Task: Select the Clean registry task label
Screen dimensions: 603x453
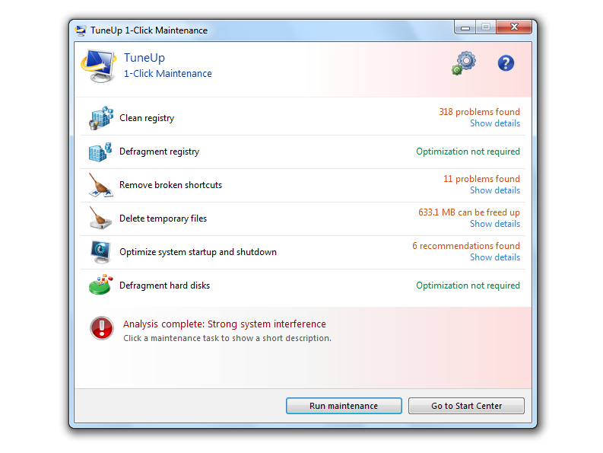Action: coord(147,118)
